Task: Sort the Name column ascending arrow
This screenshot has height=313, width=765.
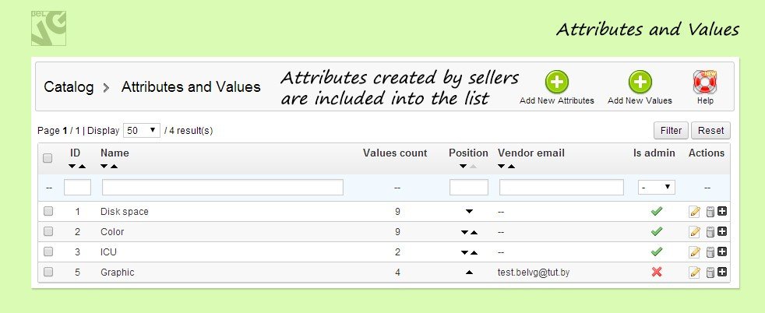Action: point(114,167)
